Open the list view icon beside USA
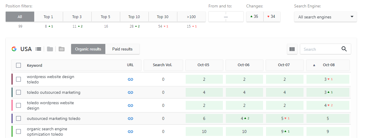This screenshot has width=366, height=138. pyautogui.click(x=38, y=49)
